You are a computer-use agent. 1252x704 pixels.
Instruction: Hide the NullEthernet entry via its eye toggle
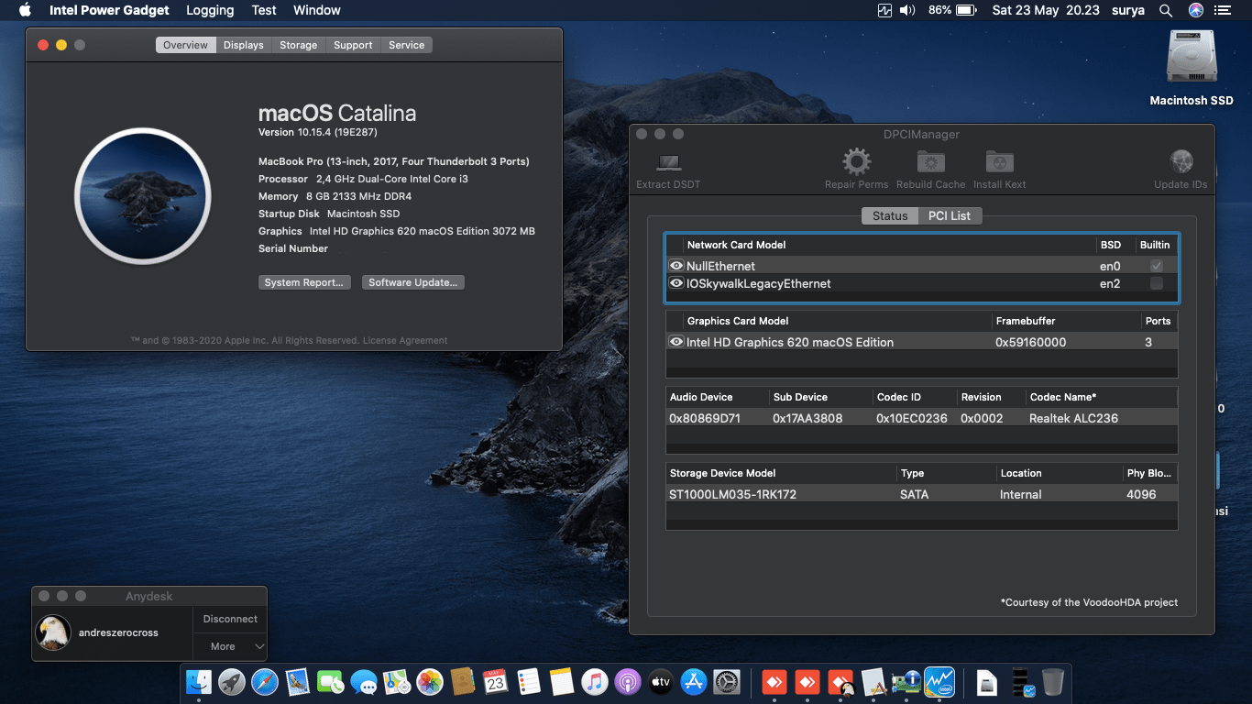[x=675, y=265]
